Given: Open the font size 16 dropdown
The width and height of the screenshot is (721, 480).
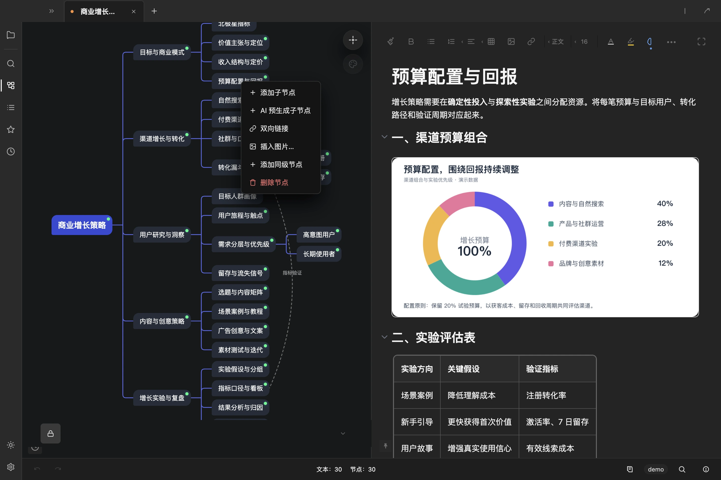Looking at the screenshot, I should pos(581,42).
